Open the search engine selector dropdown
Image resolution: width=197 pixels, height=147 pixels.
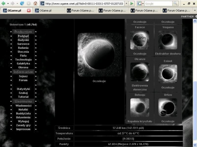(x=143, y=4)
